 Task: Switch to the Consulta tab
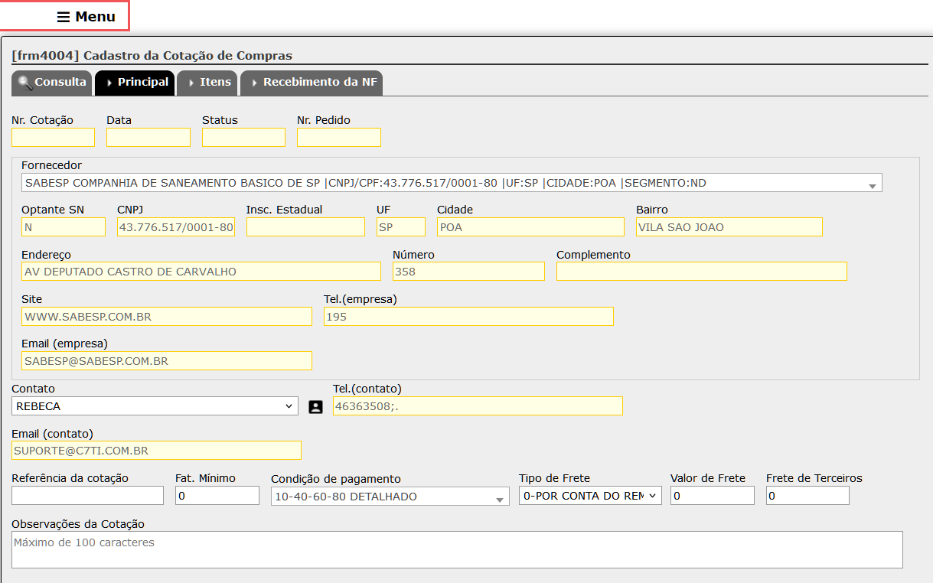pyautogui.click(x=52, y=83)
